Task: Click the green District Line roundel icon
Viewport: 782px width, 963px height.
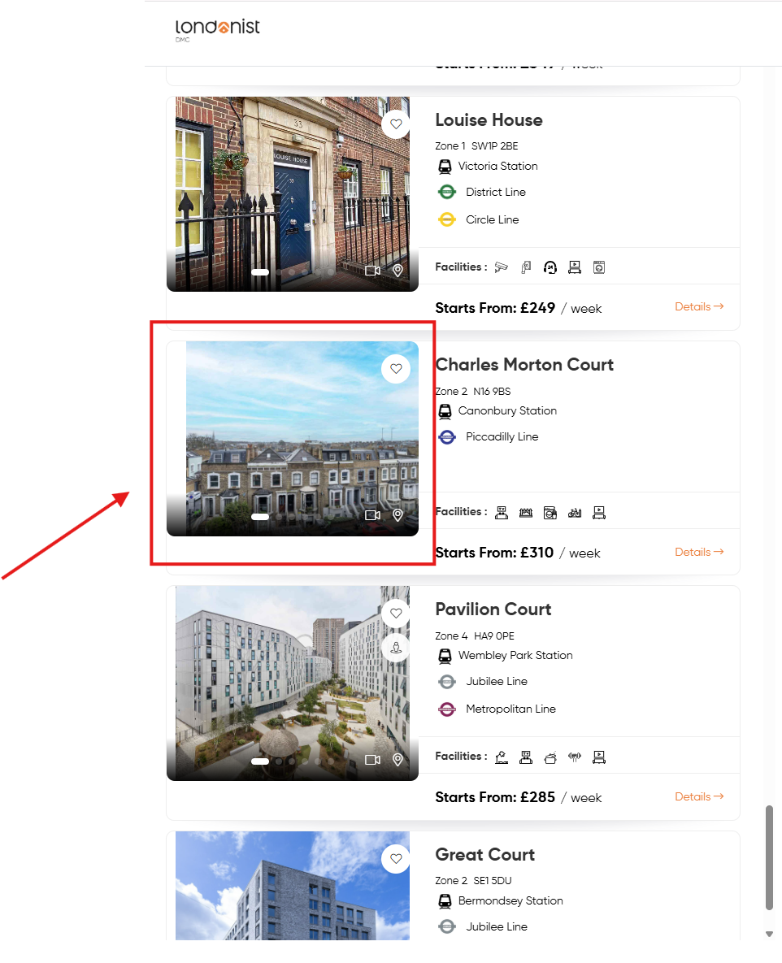Action: coord(447,193)
